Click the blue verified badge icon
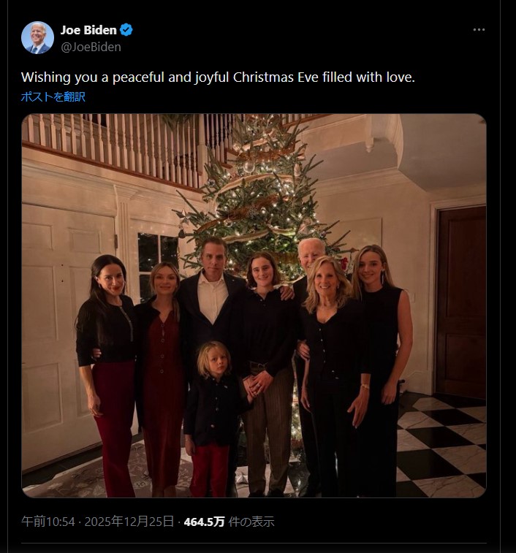The height and width of the screenshot is (553, 516). (126, 30)
